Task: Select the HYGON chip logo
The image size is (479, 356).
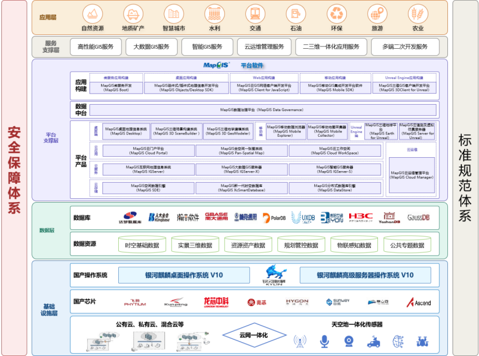Action: click(x=298, y=302)
